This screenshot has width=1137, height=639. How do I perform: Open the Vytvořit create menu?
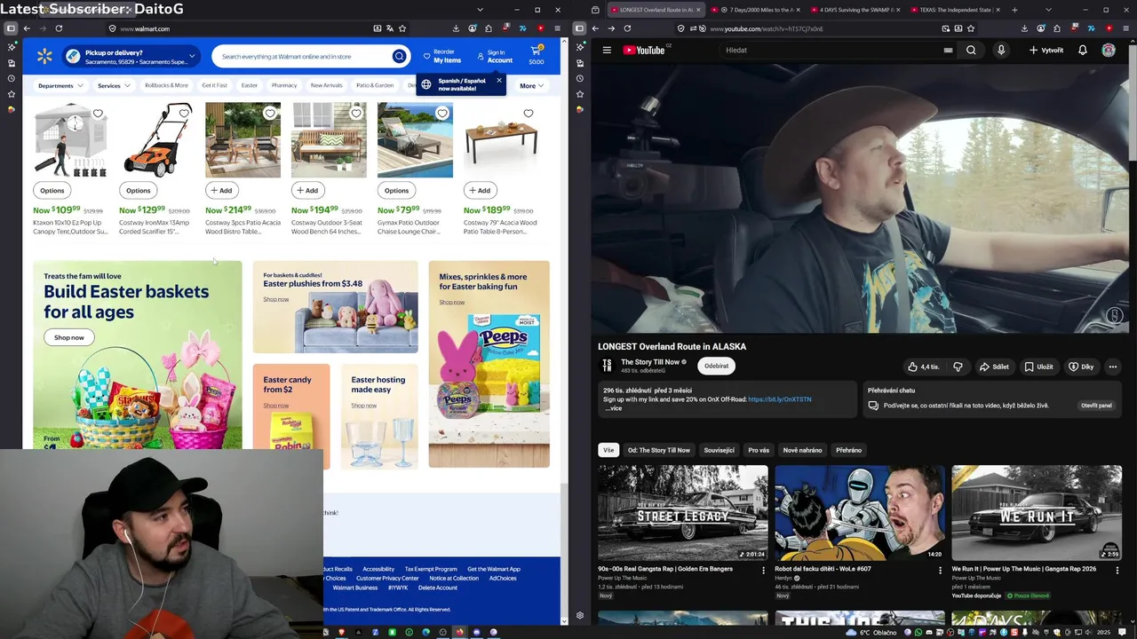pos(1046,50)
